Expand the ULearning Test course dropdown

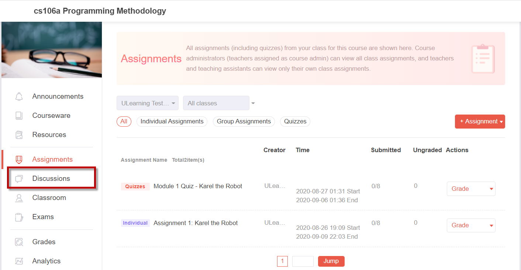(148, 103)
